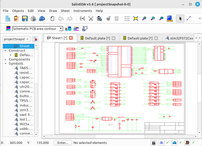Viewport: 202px width, 146px height.
Task: Select the W25x symbol in tree
Action: click(23, 124)
